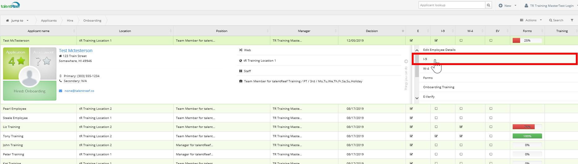Click the filter funnel icon

572,20
